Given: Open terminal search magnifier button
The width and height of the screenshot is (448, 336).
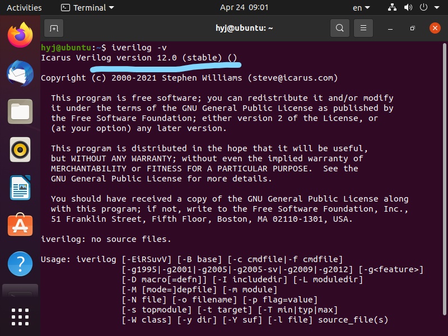Looking at the screenshot, I should 339,28.
